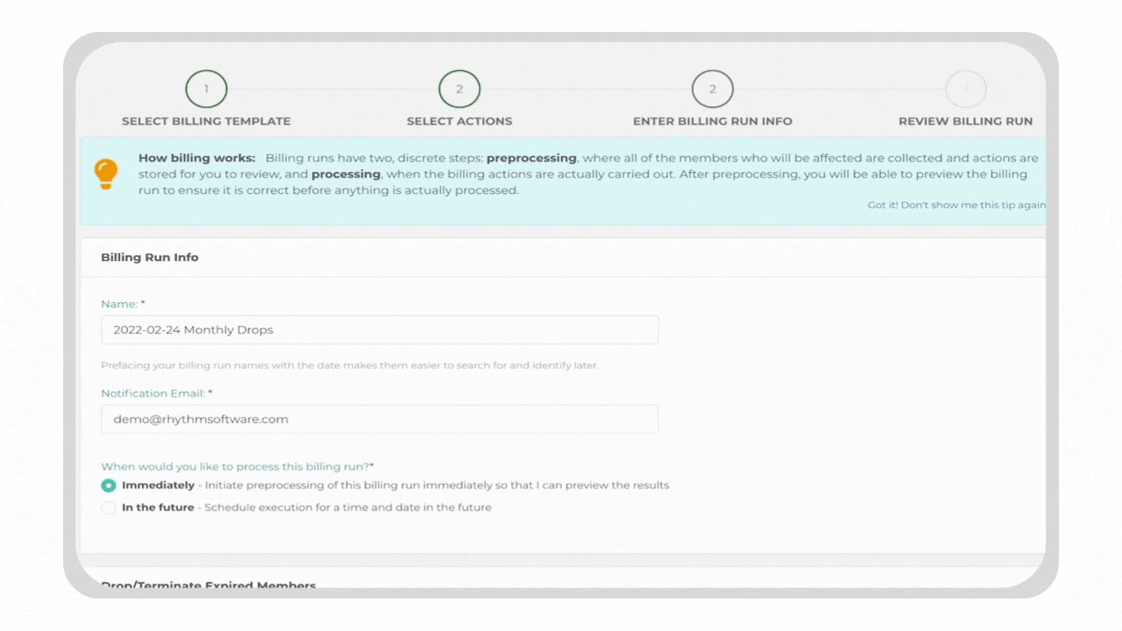Click into the Notification Email field
The width and height of the screenshot is (1122, 631).
(x=379, y=419)
